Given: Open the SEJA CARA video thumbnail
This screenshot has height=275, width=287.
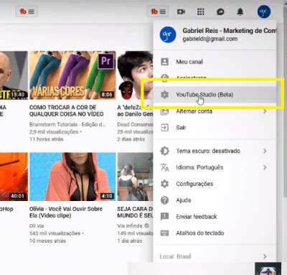Looking at the screenshot, I should coord(135,177).
